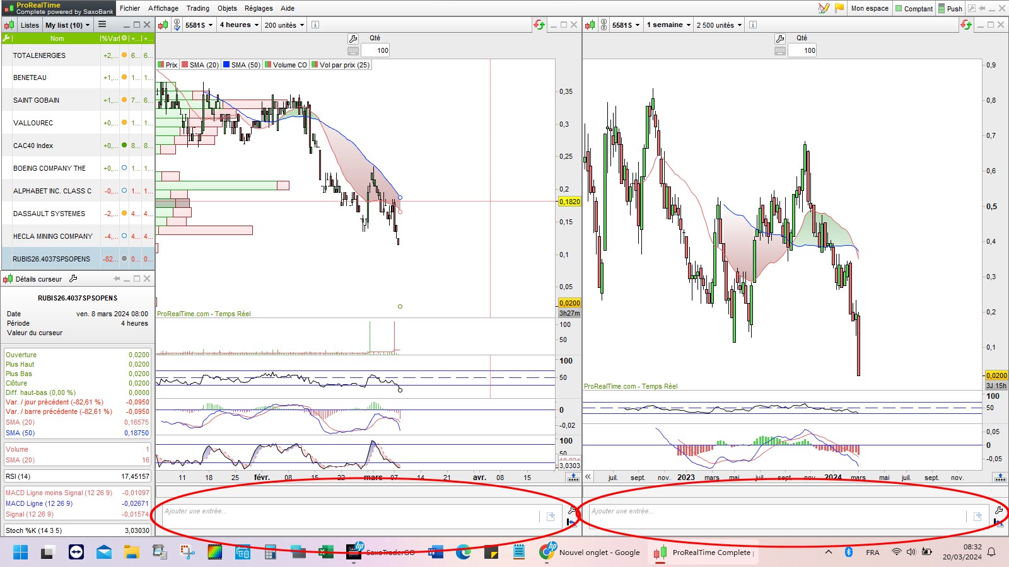The image size is (1009, 567).
Task: Open candlestick icon in the Listes panel
Action: tap(9, 25)
